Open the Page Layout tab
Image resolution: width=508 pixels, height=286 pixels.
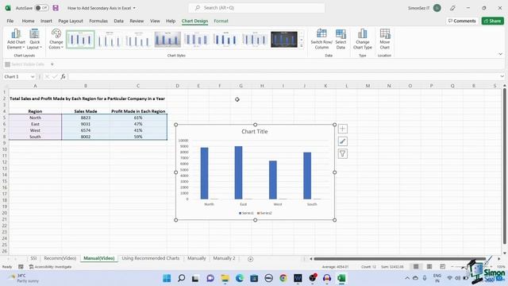pyautogui.click(x=71, y=21)
